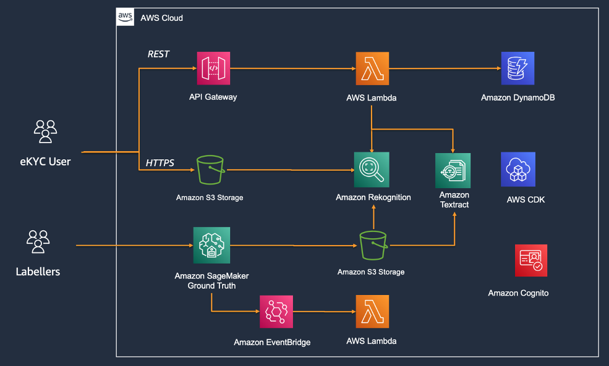Select the S3 bucket icon beside HTTPS
This screenshot has height=366, width=609.
(x=210, y=170)
